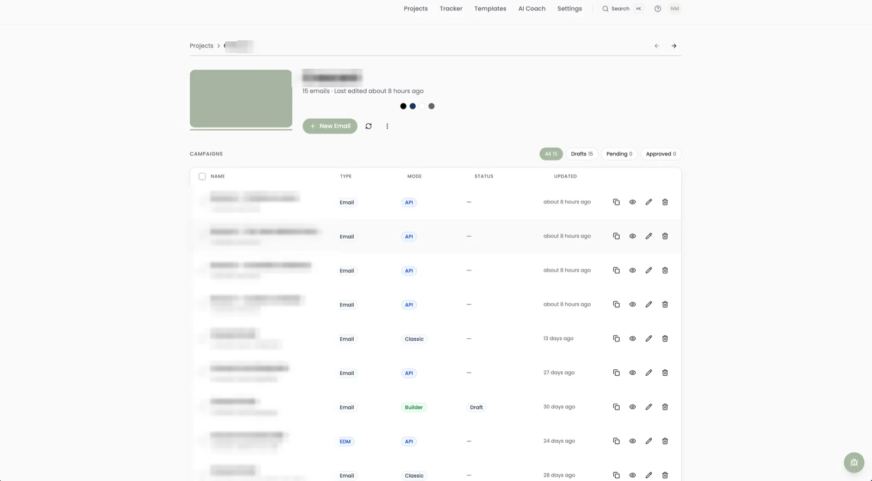The image size is (872, 481).
Task: Open the bug report floating button
Action: pos(854,462)
